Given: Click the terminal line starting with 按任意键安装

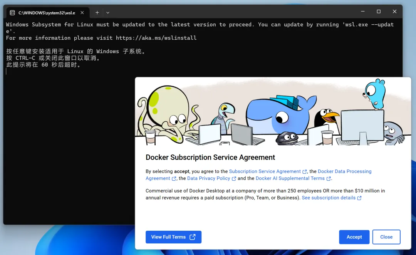Looking at the screenshot, I should click(x=75, y=52).
